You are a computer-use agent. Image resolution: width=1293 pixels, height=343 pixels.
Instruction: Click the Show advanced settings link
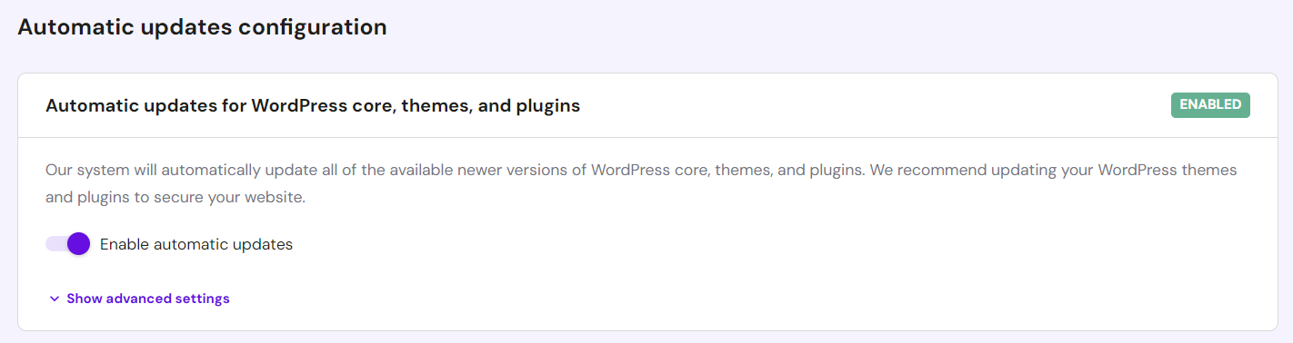click(148, 299)
